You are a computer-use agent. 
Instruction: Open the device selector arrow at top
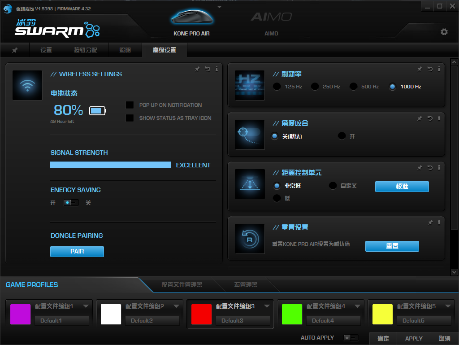pyautogui.click(x=219, y=7)
